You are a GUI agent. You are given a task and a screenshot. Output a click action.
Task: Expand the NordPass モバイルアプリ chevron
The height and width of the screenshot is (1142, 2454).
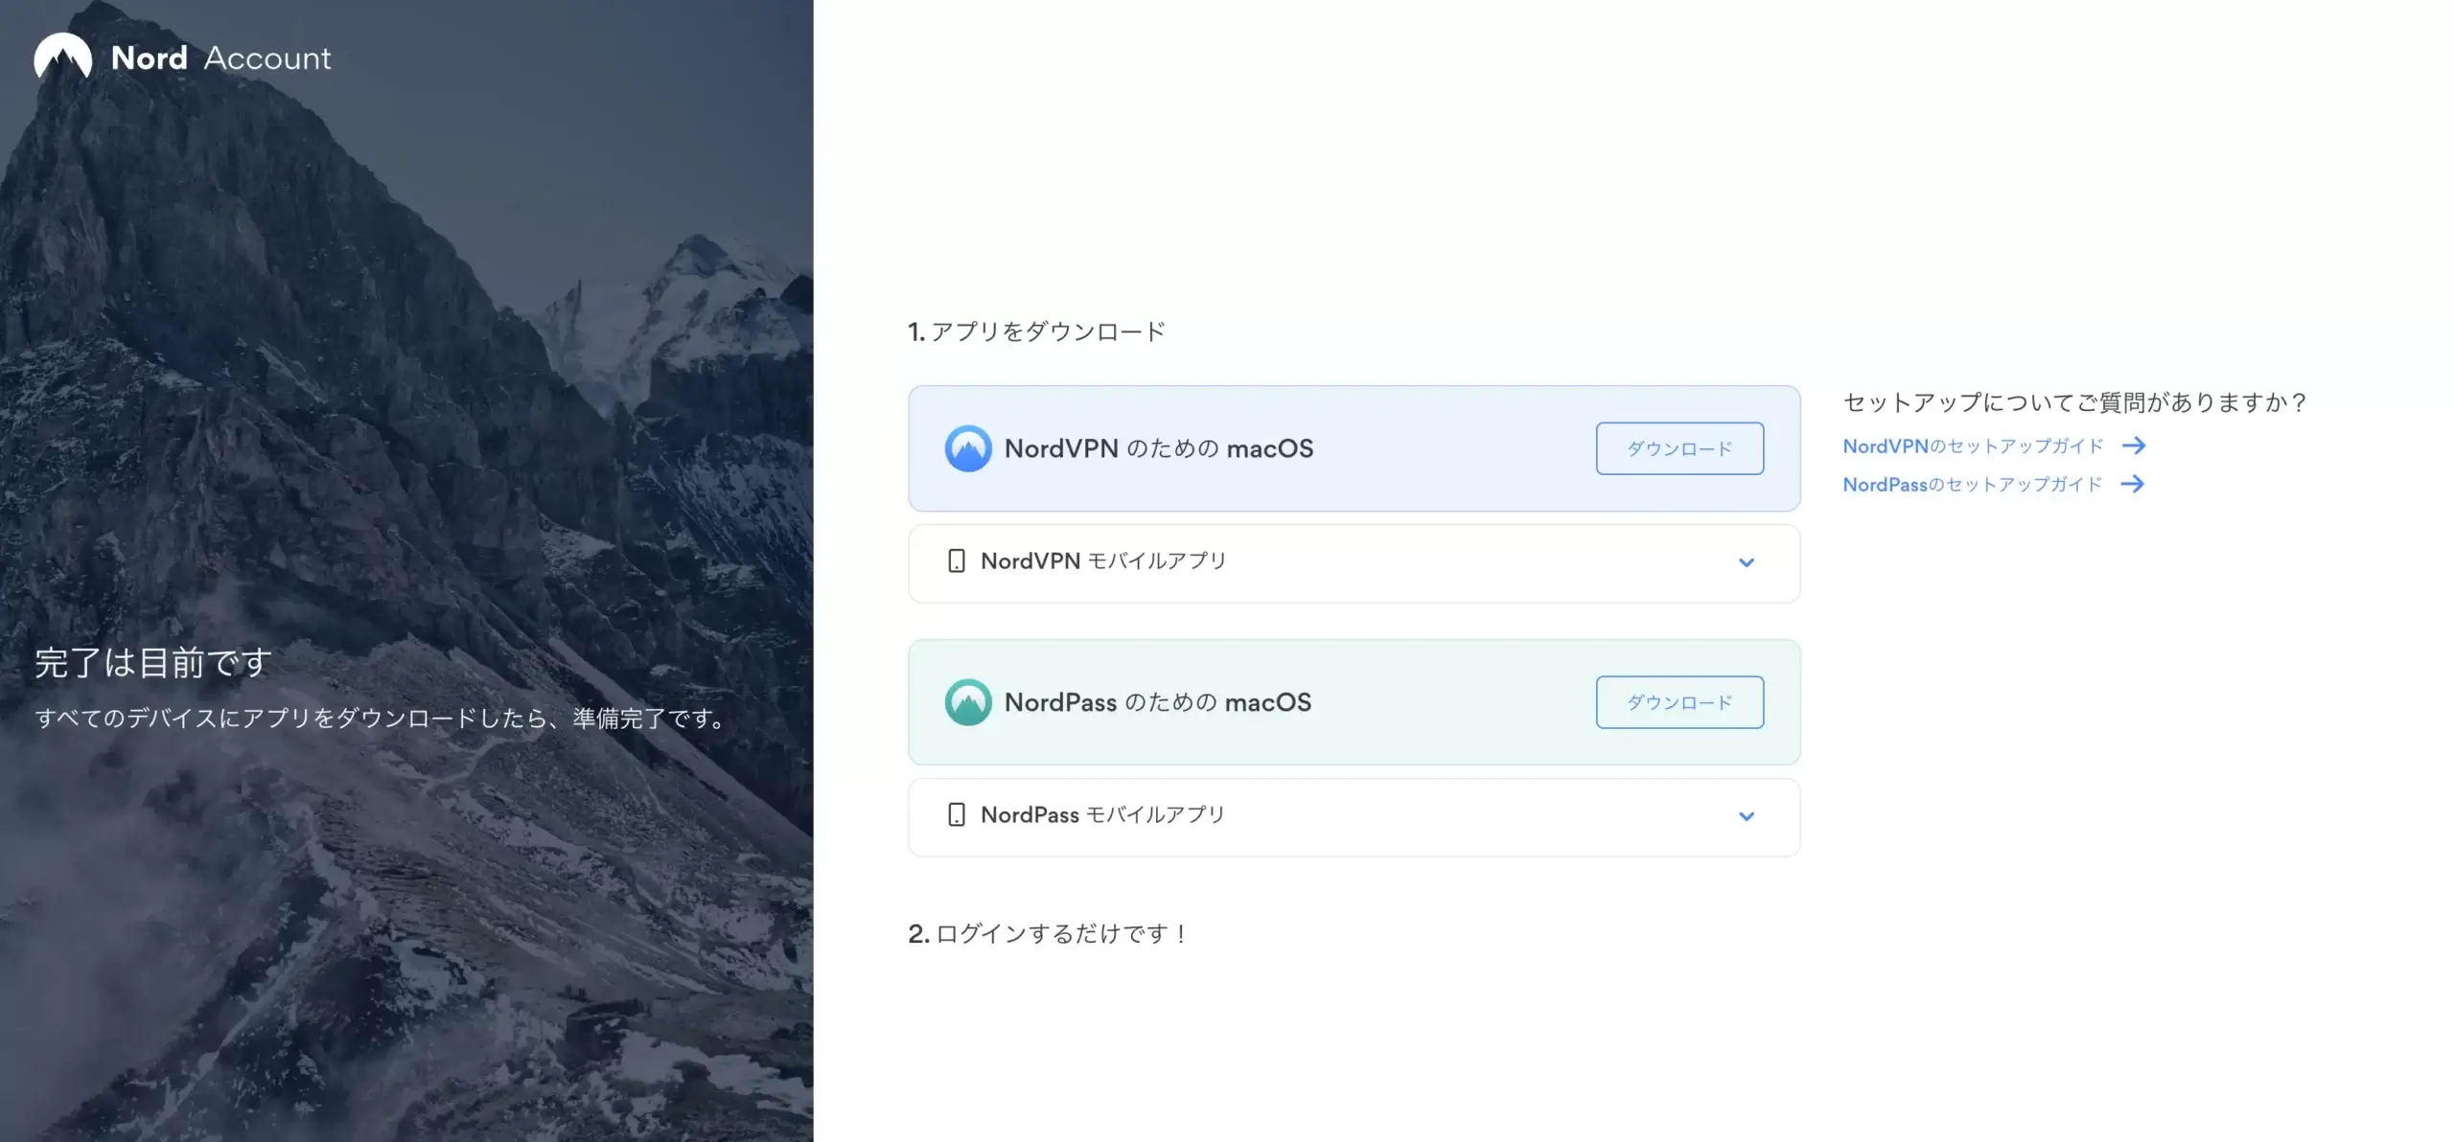click(x=1747, y=816)
